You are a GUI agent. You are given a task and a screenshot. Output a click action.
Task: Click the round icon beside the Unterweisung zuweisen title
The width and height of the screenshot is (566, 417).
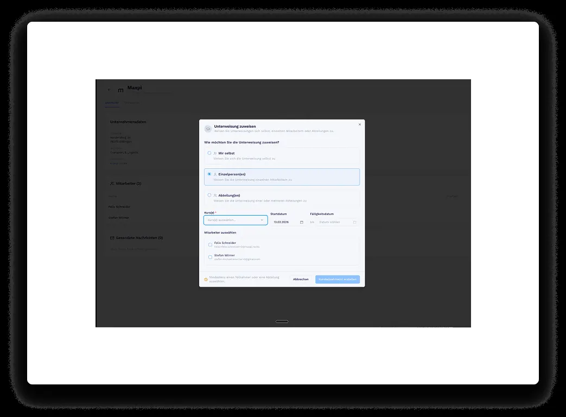point(208,129)
